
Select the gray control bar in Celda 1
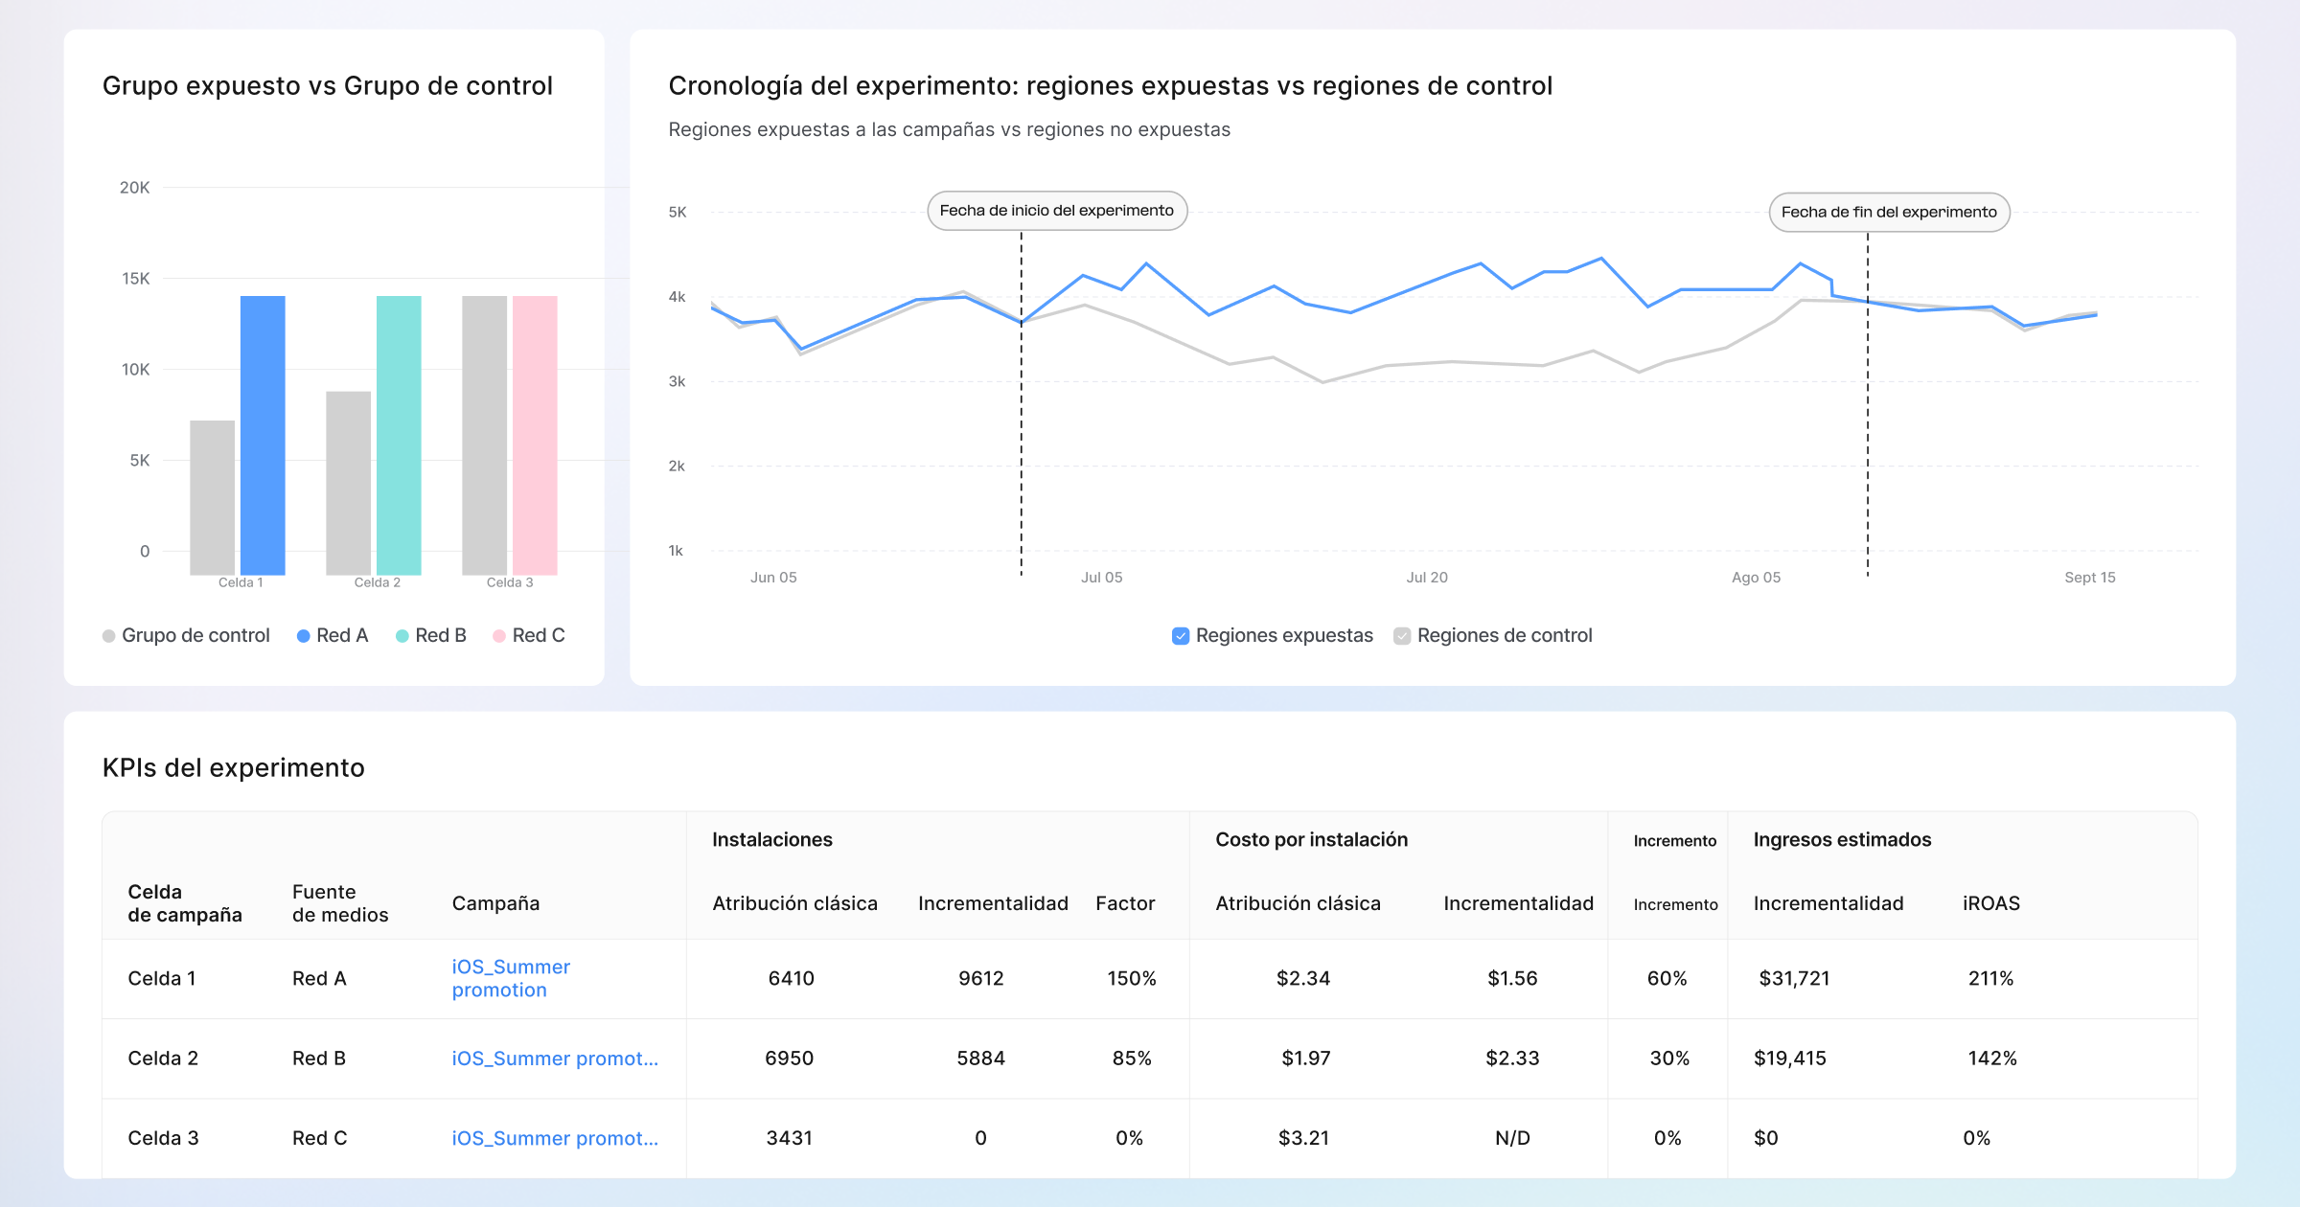(213, 497)
